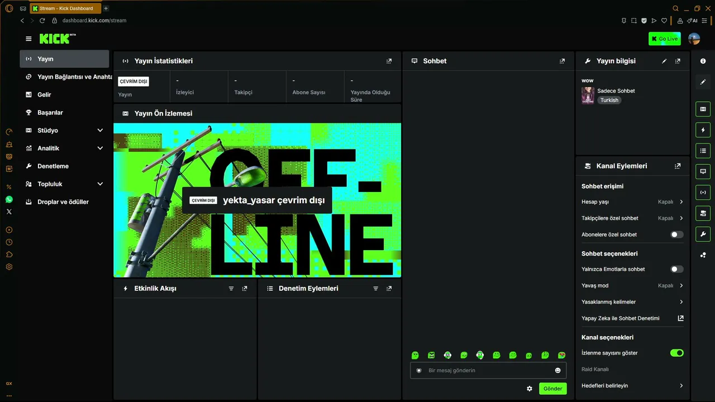The image size is (715, 402).
Task: Open the hamburger menu beside Kick logo
Action: pos(28,39)
